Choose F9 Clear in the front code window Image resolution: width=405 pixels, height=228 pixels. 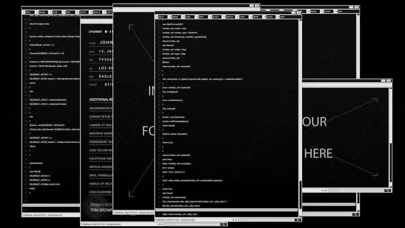(x=268, y=17)
